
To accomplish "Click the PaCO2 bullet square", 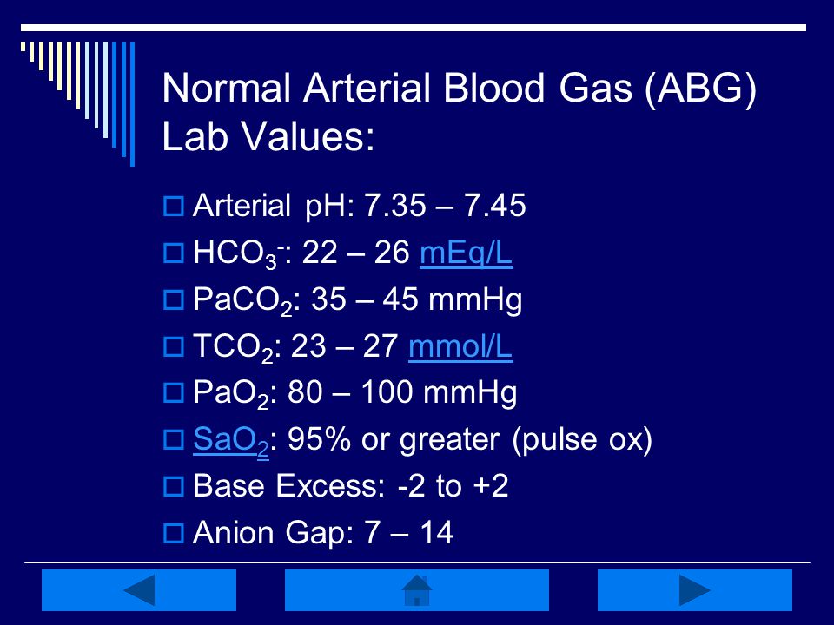I will point(173,299).
